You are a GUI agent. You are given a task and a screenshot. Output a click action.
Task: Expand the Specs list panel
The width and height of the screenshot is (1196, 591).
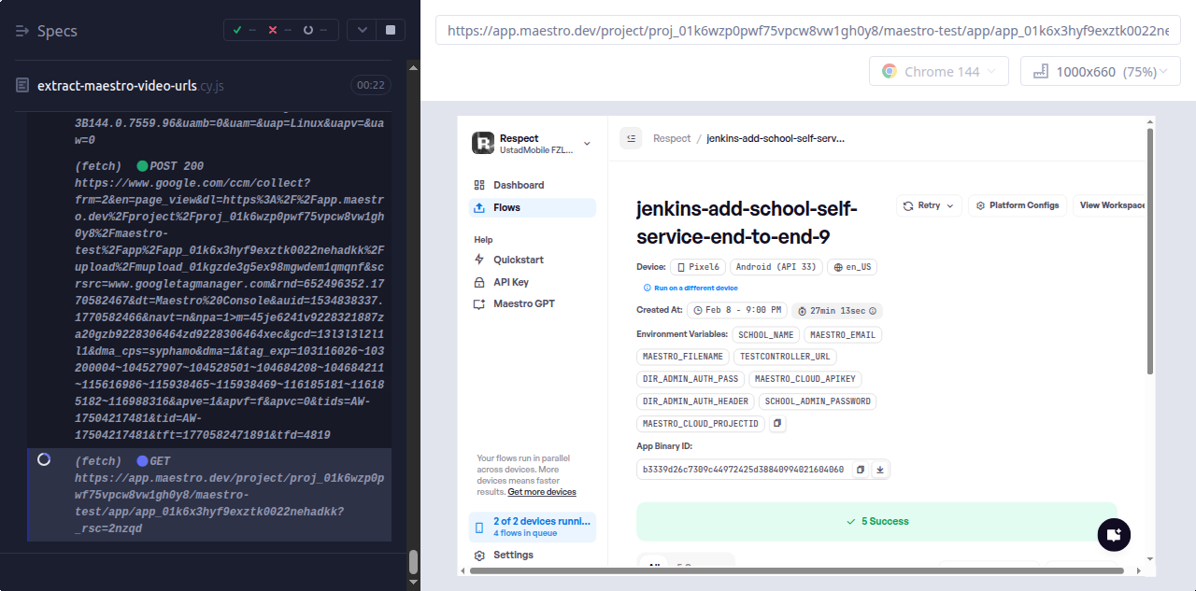tap(23, 31)
